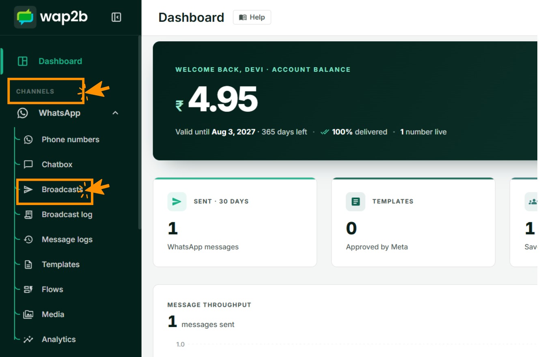Viewport: 541px width, 357px height.
Task: Collapse the WhatsApp menu chevron
Action: [x=115, y=113]
